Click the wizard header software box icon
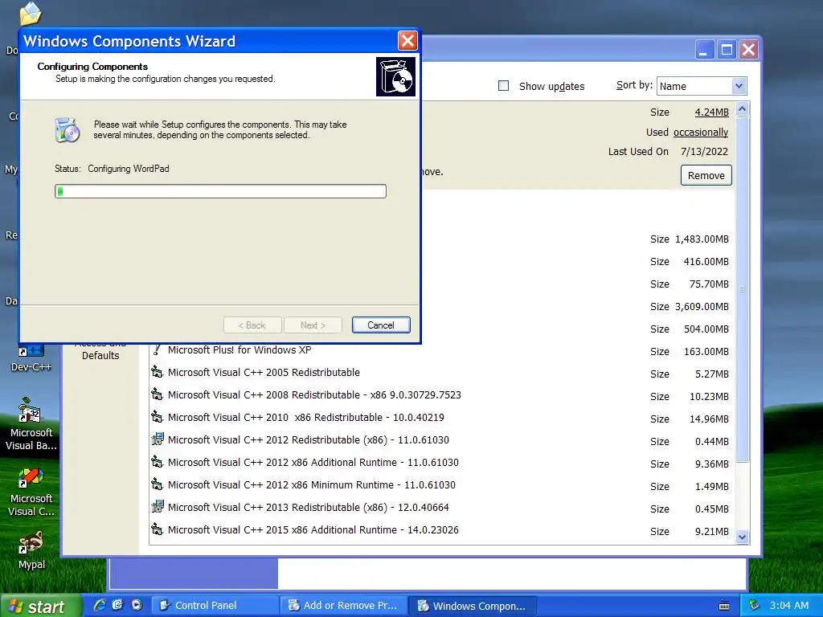 click(x=395, y=76)
